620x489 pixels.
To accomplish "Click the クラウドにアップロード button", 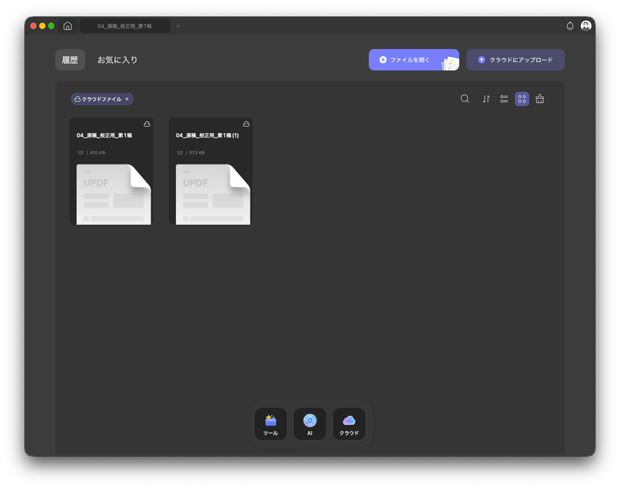I will click(515, 60).
